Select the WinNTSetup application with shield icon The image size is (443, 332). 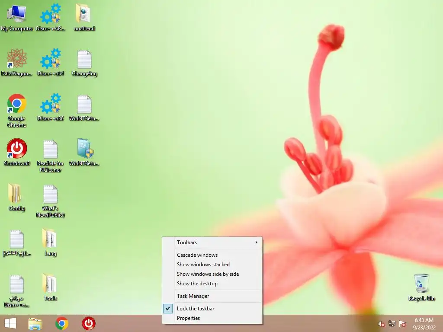[x=84, y=152]
